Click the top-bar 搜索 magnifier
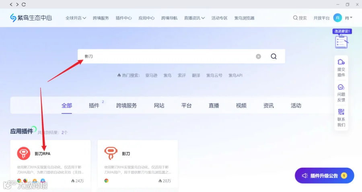This screenshot has height=192, width=362. 295,18
